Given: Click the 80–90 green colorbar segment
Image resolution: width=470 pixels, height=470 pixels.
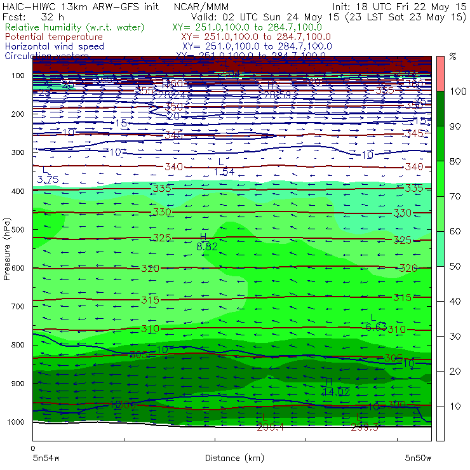Looking at the screenshot, I should coord(440,144).
